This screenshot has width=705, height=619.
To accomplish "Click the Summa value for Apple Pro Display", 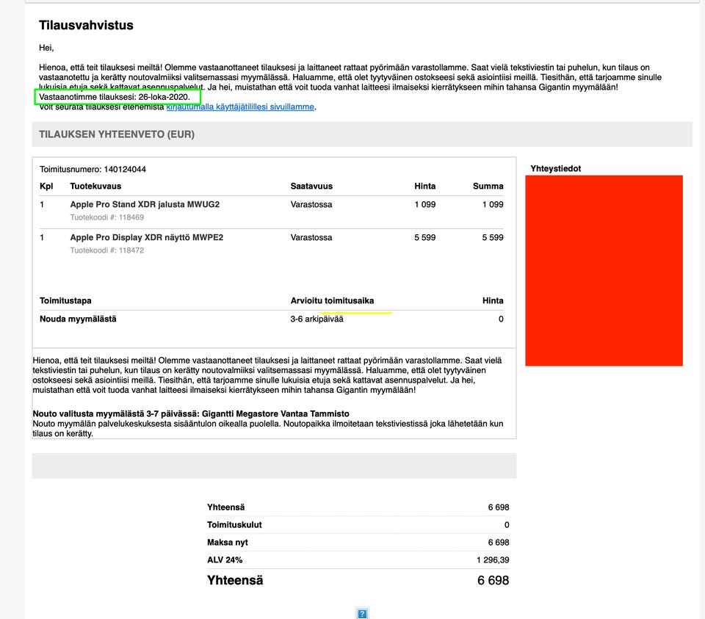I will pos(493,238).
